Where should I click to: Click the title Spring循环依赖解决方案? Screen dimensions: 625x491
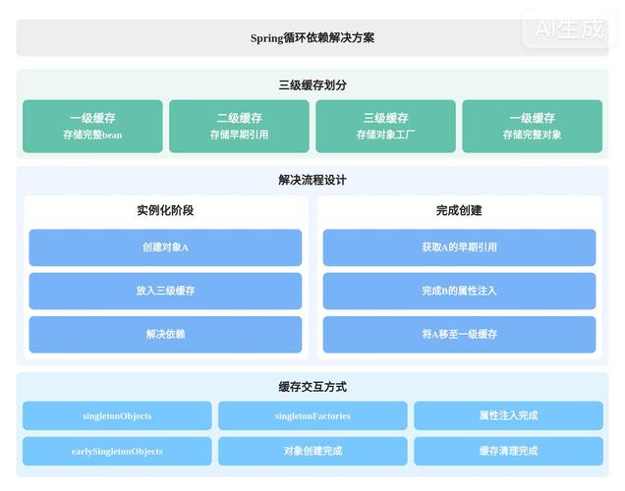point(312,38)
